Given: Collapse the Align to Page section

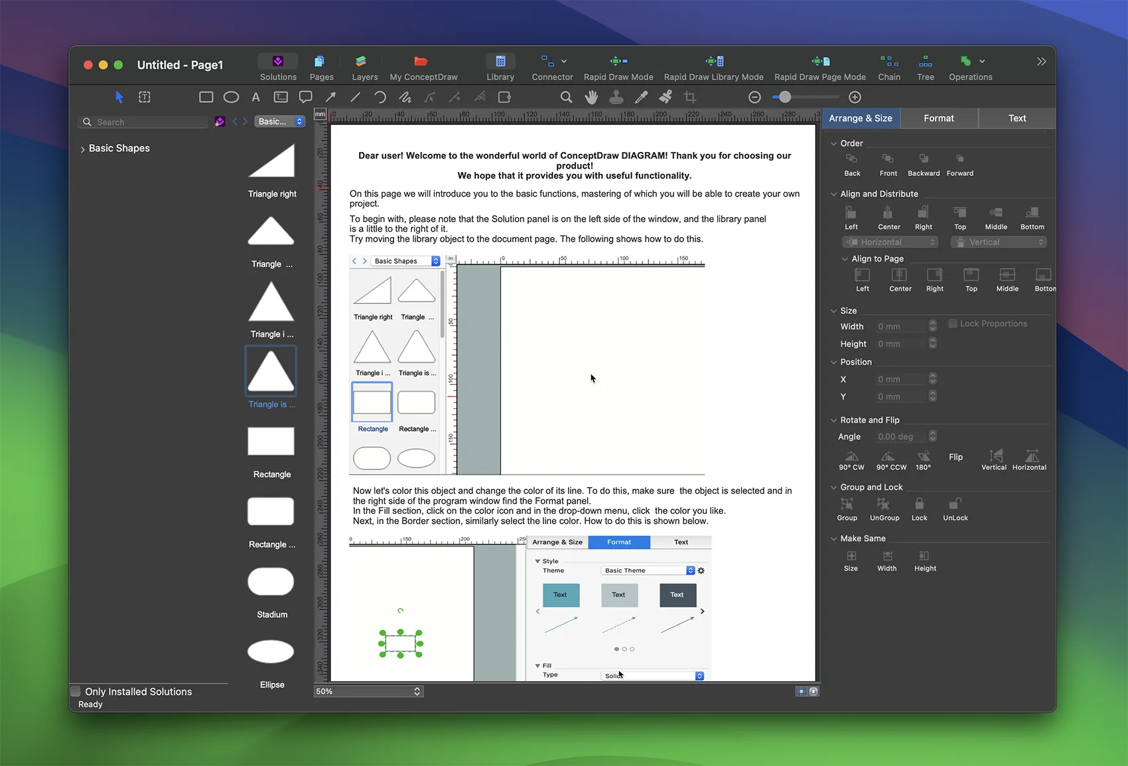Looking at the screenshot, I should 845,259.
